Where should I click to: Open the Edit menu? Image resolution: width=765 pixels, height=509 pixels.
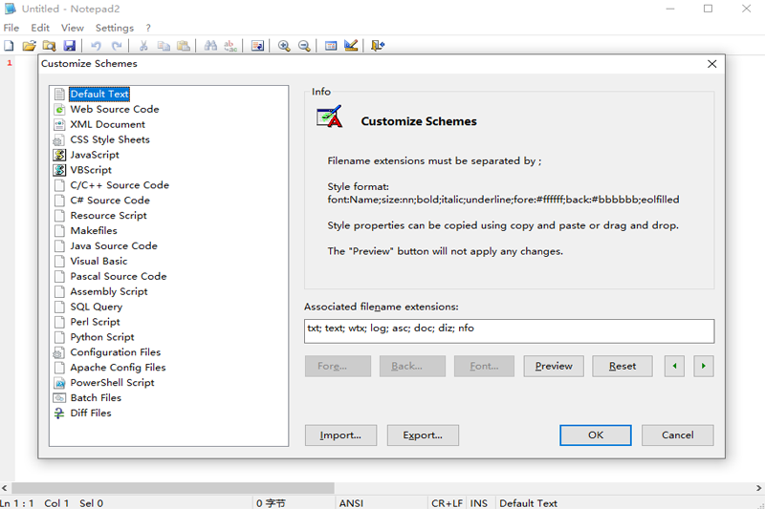pos(40,28)
